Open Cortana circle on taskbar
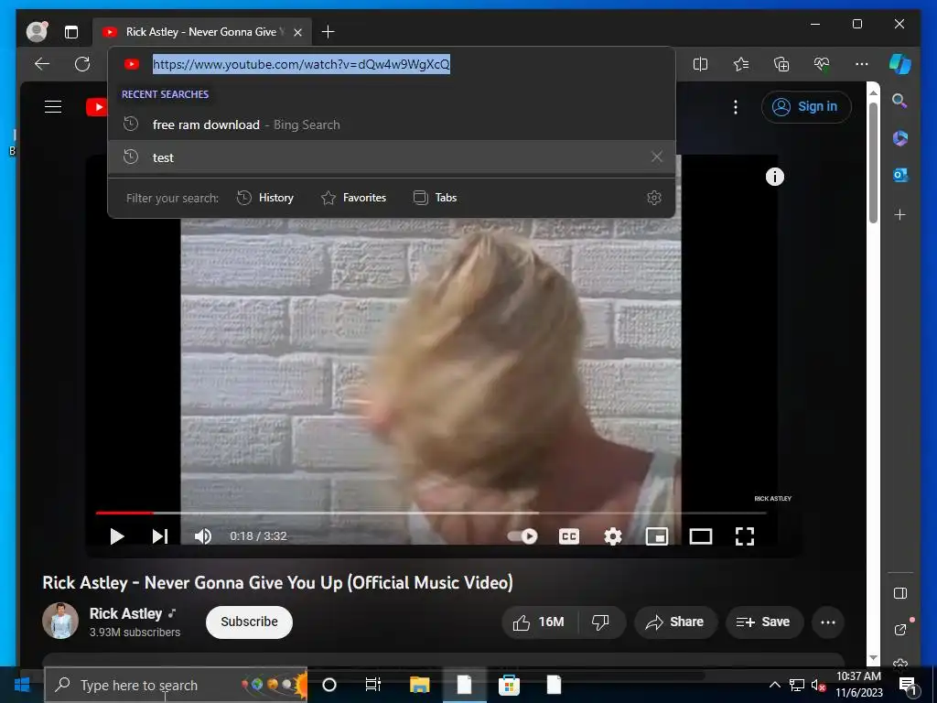Viewport: 937px width, 703px height. click(329, 685)
